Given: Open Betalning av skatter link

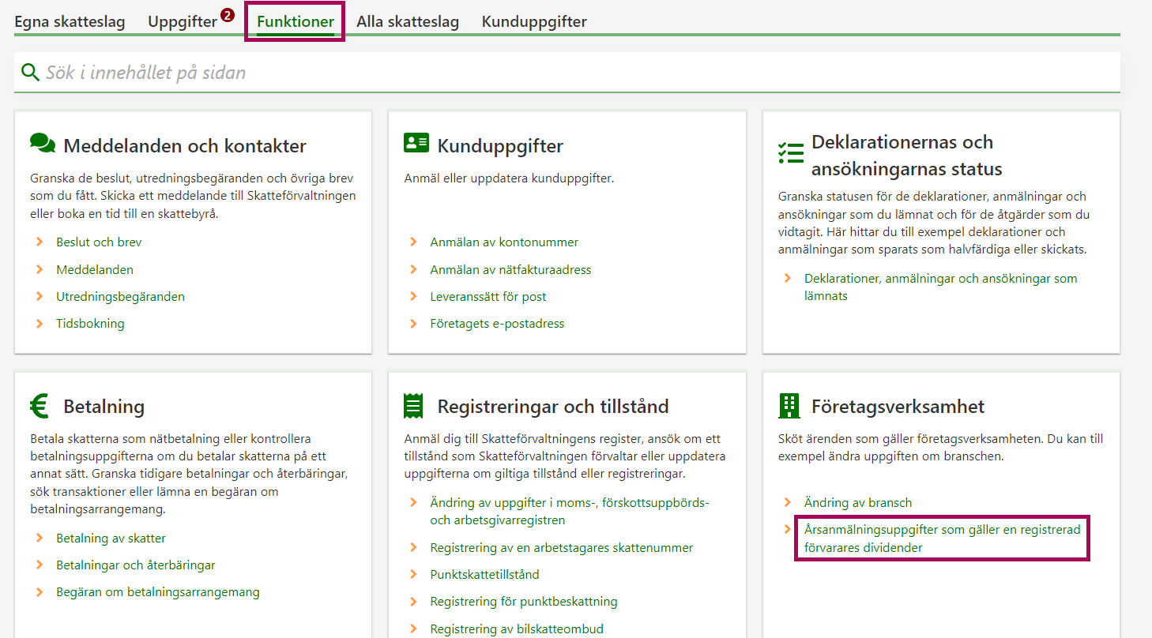Looking at the screenshot, I should [111, 539].
